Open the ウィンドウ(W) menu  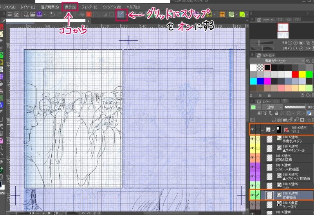[x=112, y=7]
